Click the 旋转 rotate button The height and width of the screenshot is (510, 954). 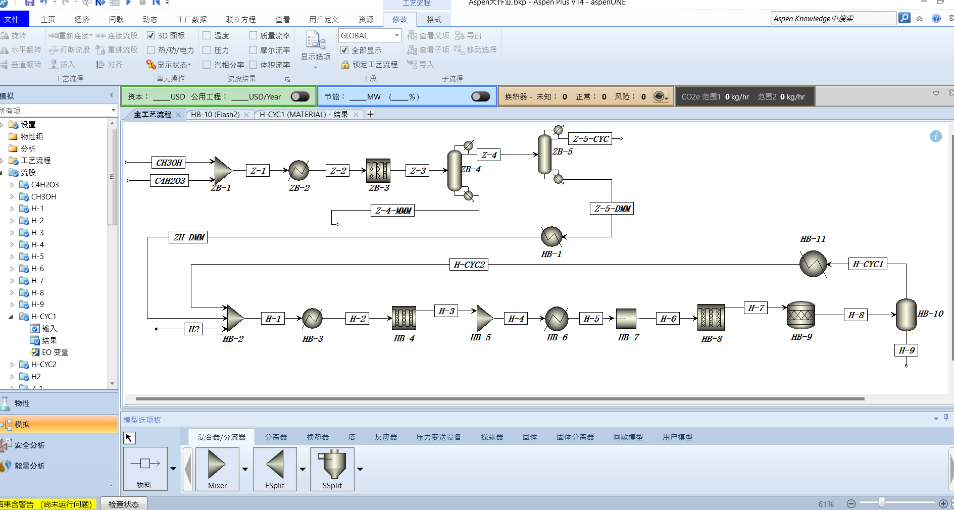click(x=14, y=35)
